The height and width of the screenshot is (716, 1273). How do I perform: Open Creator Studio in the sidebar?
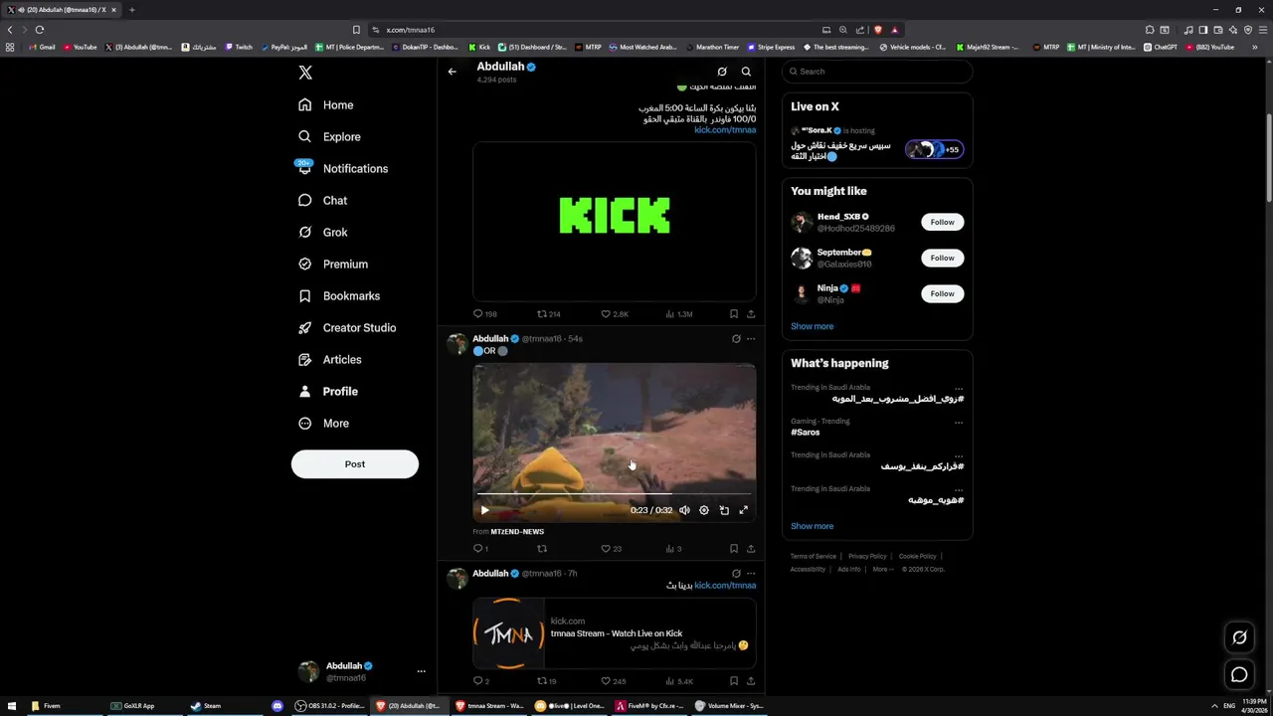pos(346,327)
